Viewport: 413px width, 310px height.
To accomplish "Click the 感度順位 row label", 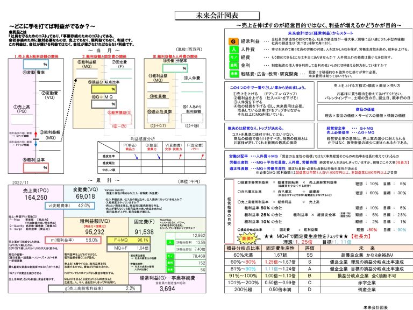I will [109, 163].
